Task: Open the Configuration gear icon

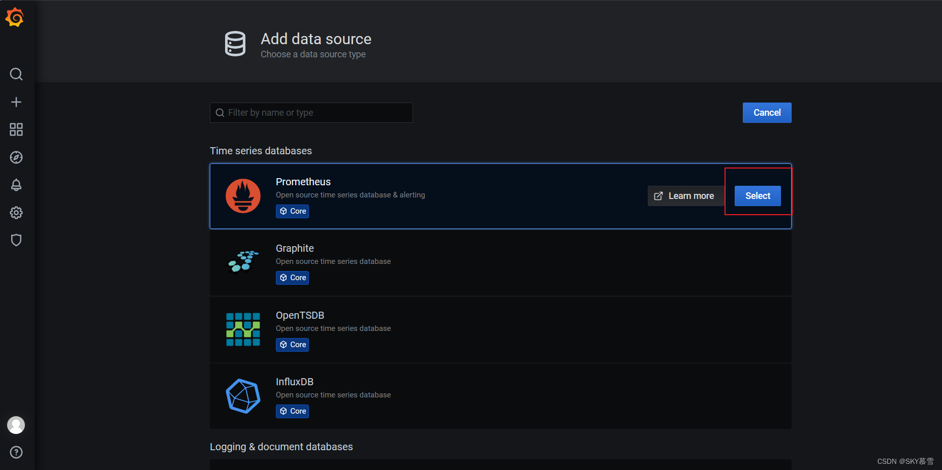Action: [16, 213]
